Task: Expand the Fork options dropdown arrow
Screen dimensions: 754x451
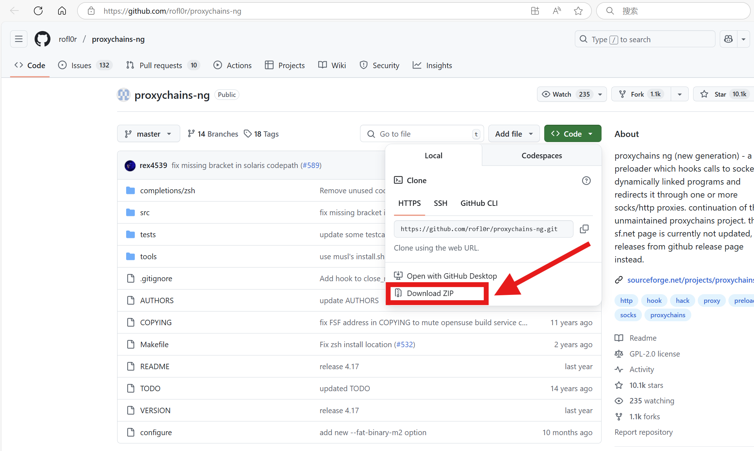Action: [x=679, y=94]
